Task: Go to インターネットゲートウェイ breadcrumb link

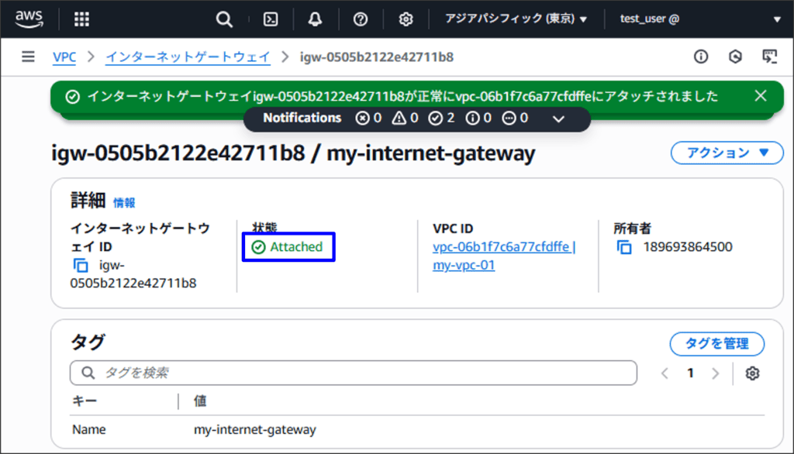Action: click(188, 57)
